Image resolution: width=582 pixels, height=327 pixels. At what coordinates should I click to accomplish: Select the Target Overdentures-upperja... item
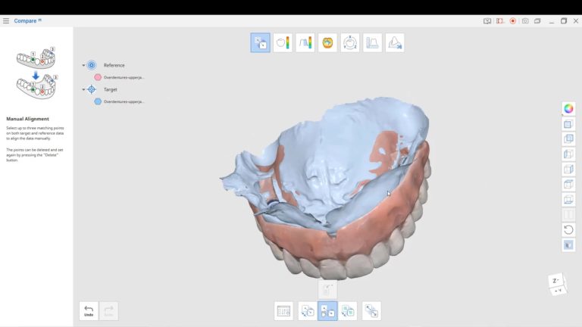124,101
